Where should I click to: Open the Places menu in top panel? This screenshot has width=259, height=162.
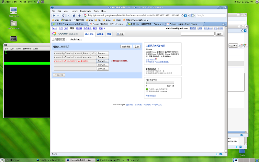tap(23, 2)
